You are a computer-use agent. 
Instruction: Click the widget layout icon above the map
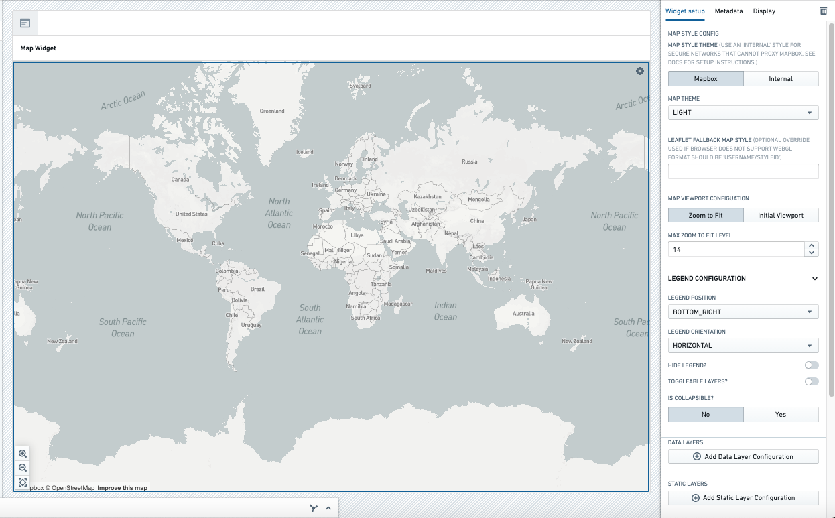pos(25,23)
